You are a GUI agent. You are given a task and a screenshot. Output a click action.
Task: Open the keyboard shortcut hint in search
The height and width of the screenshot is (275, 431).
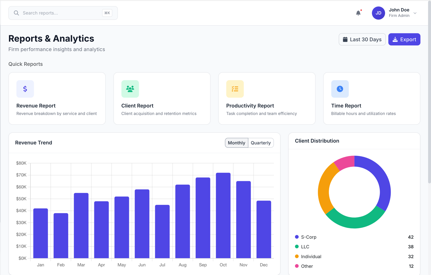pyautogui.click(x=107, y=13)
